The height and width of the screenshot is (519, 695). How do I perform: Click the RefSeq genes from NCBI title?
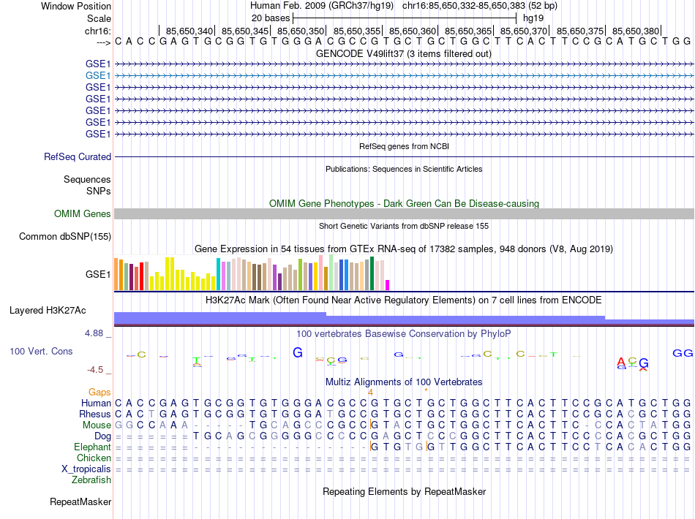pyautogui.click(x=405, y=146)
